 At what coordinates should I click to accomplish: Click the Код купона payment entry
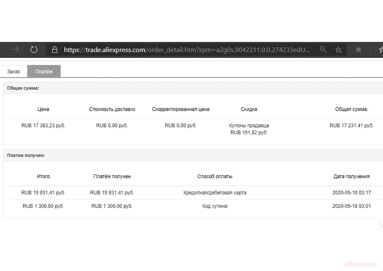pos(215,206)
